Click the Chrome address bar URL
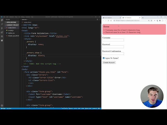This screenshot has height=125, width=167. [127, 21]
